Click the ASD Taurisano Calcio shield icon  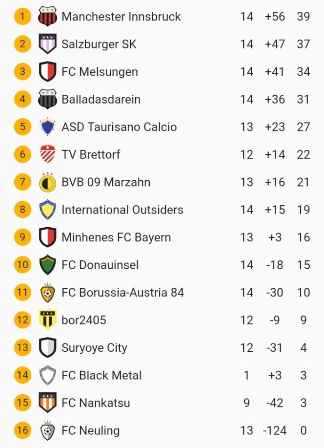tap(47, 127)
